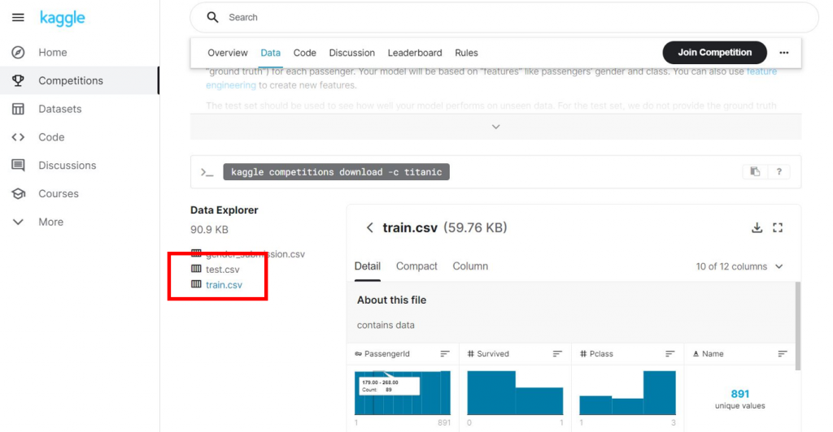The height and width of the screenshot is (432, 833).
Task: Click the train.csv file table icon
Action: [x=196, y=284]
